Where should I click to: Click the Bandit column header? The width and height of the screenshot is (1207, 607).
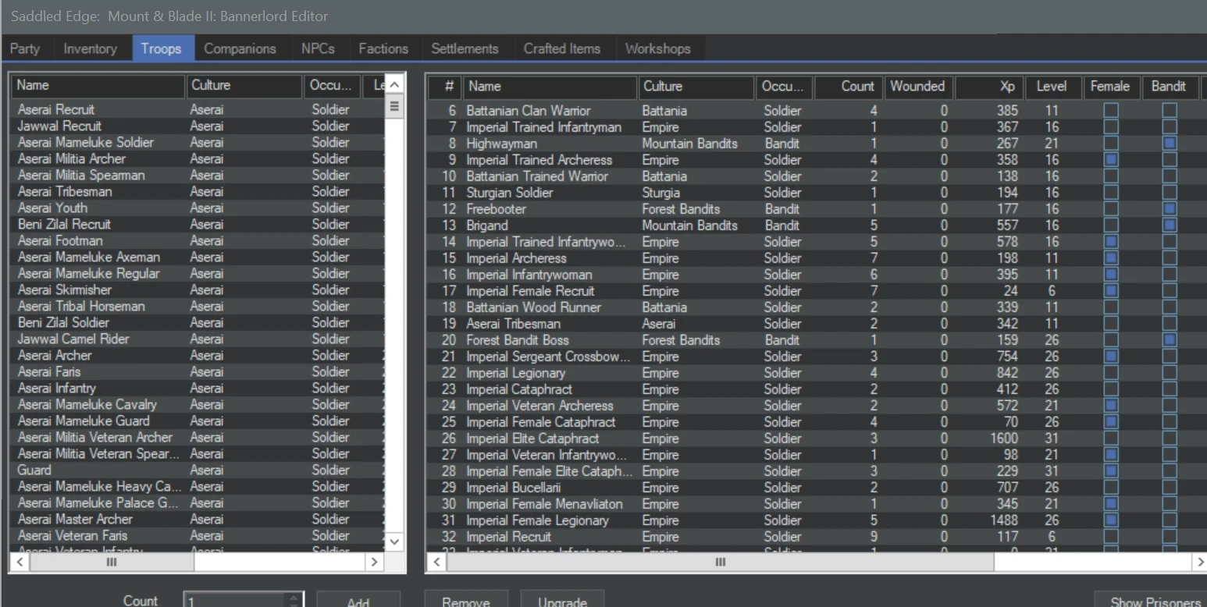[x=1169, y=87]
